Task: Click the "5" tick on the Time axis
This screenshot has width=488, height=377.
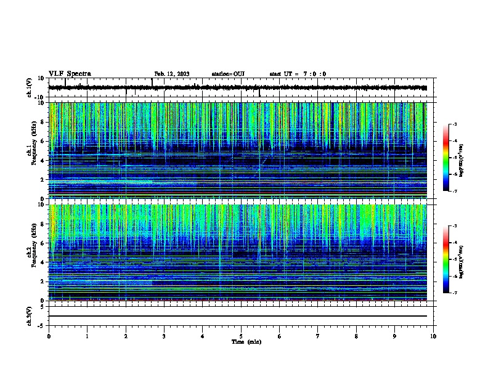Action: pyautogui.click(x=241, y=336)
